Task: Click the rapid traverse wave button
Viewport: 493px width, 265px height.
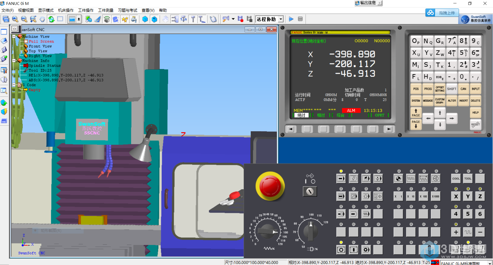Action: [x=468, y=232]
